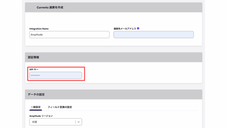Click the vertical divider in region dropdown
The height and width of the screenshot is (128, 227).
coord(75,122)
